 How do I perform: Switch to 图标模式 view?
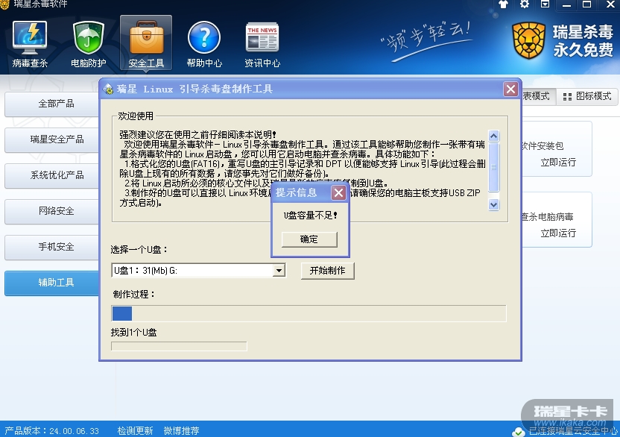click(586, 96)
